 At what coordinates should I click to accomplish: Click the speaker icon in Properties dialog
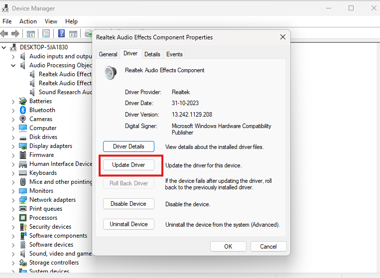point(110,72)
